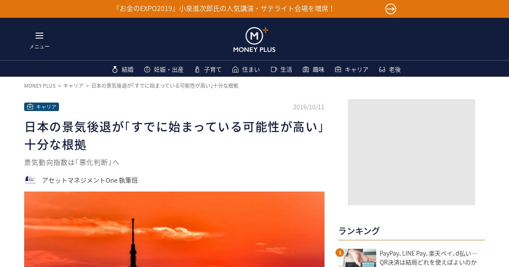Click the icon beside 趣味
This screenshot has height=267, width=509.
306,70
